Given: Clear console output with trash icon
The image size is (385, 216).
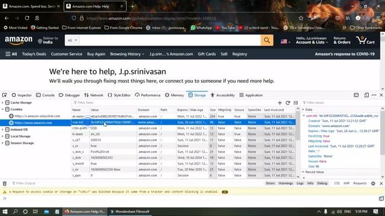Looking at the screenshot, I should (x=5, y=184).
